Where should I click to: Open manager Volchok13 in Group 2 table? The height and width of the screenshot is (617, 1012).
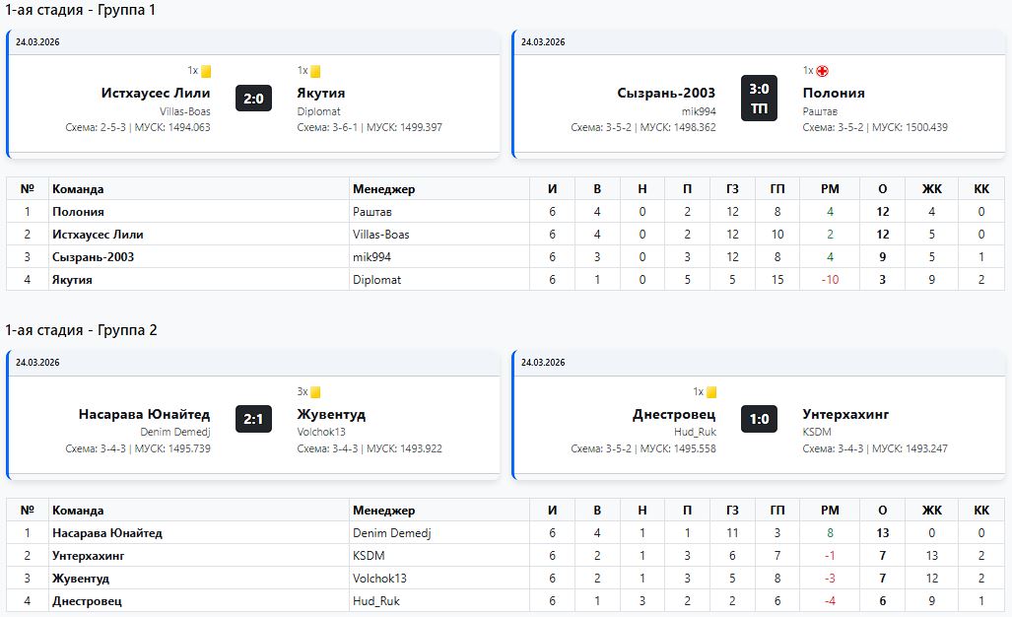(379, 579)
